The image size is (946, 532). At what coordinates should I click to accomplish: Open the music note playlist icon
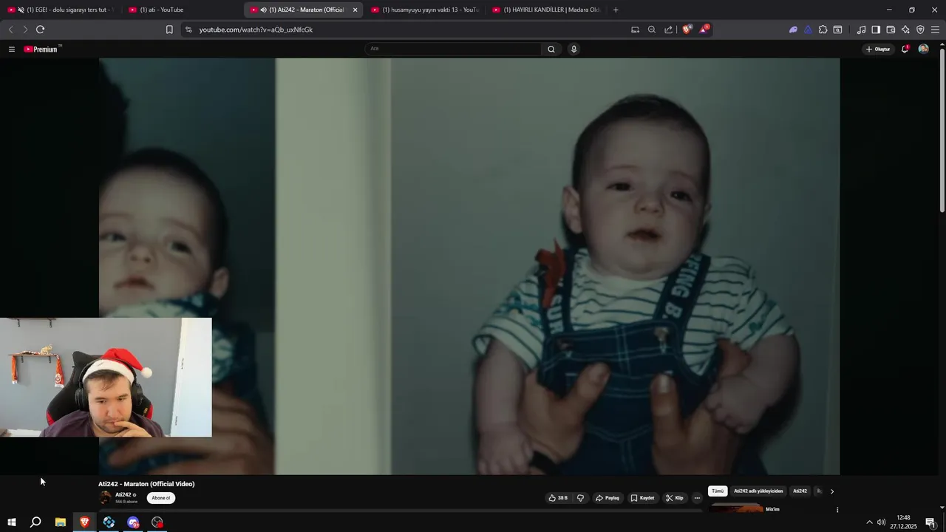click(x=861, y=30)
